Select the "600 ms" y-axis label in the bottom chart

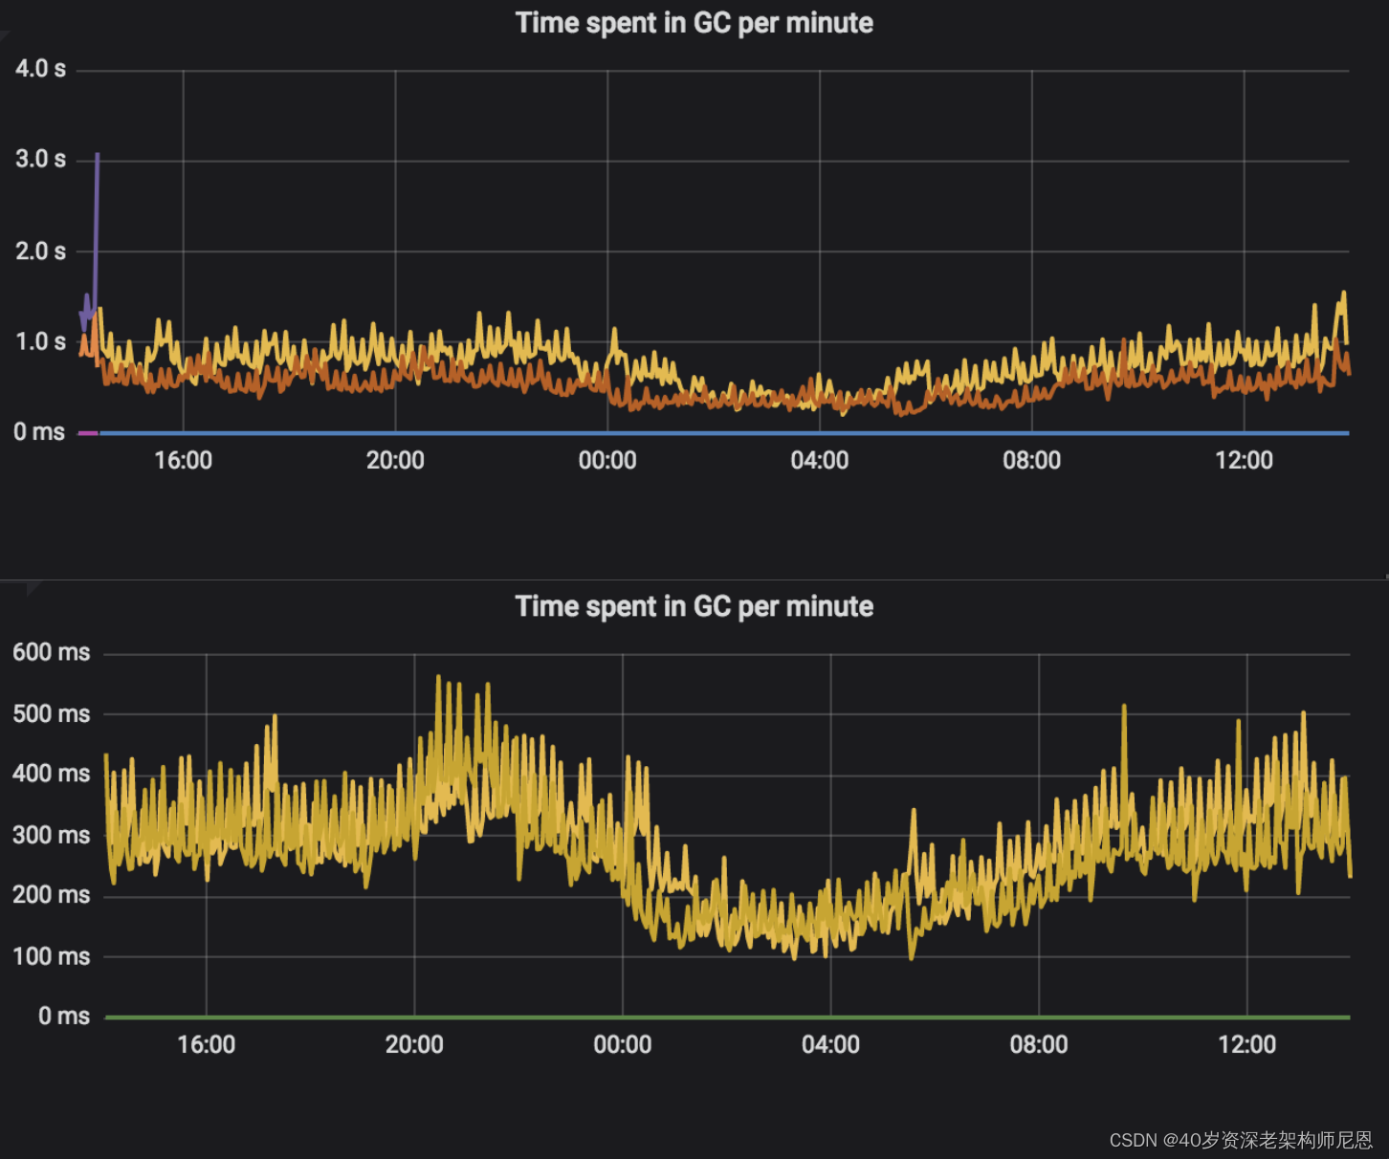pos(52,653)
